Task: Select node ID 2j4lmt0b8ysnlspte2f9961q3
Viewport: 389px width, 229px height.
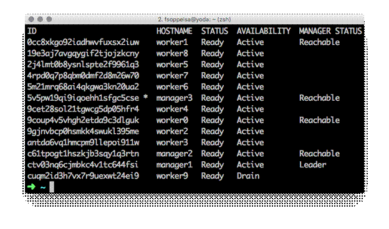Action: pyautogui.click(x=84, y=65)
